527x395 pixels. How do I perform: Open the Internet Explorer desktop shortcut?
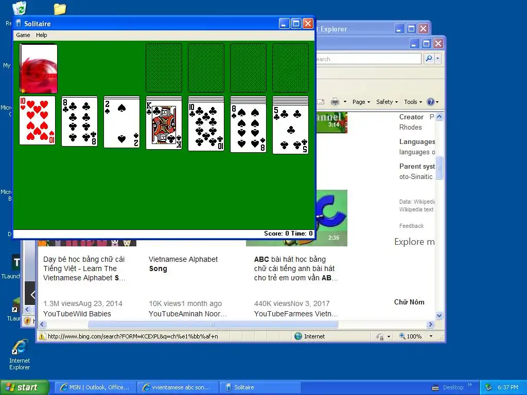click(x=20, y=354)
